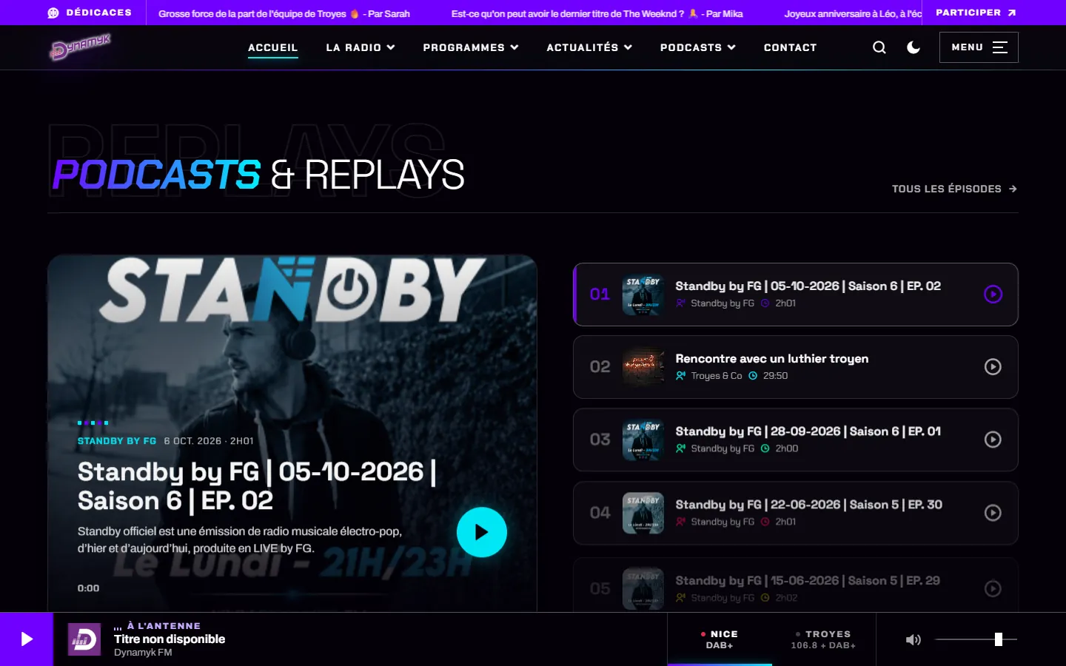The height and width of the screenshot is (666, 1066).
Task: Expand the Programmes dropdown menu
Action: point(471,47)
